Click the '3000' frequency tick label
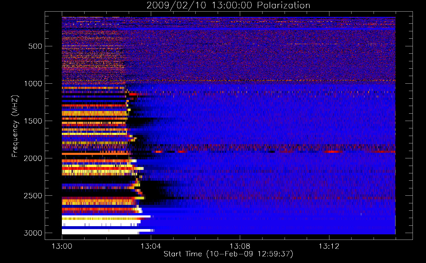Viewport: 426px width, 263px height. (33, 233)
